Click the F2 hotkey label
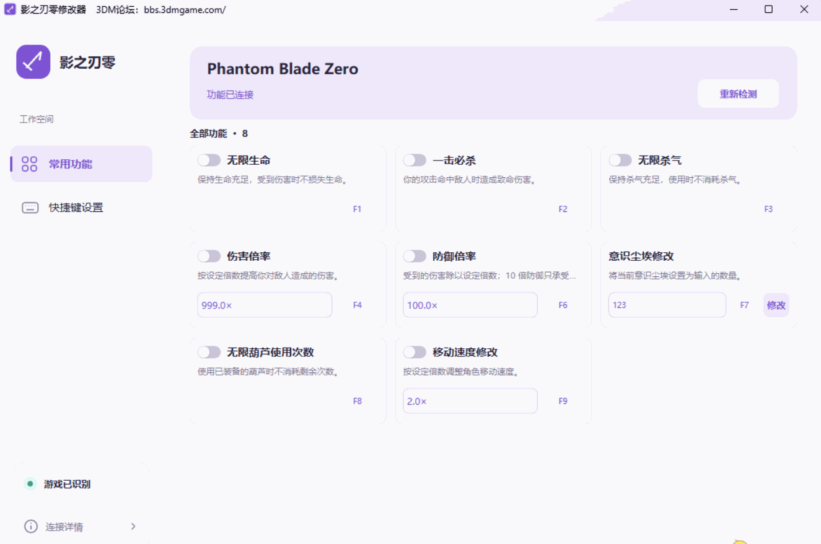Image resolution: width=821 pixels, height=544 pixels. (563, 209)
